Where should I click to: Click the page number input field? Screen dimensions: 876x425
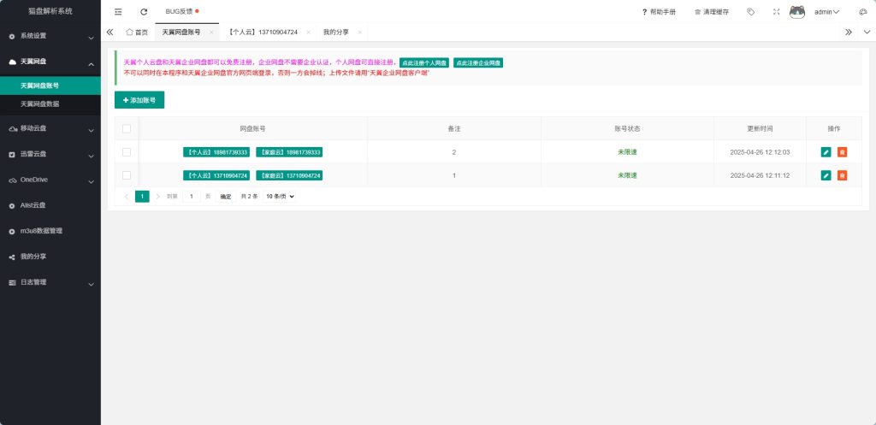(192, 197)
